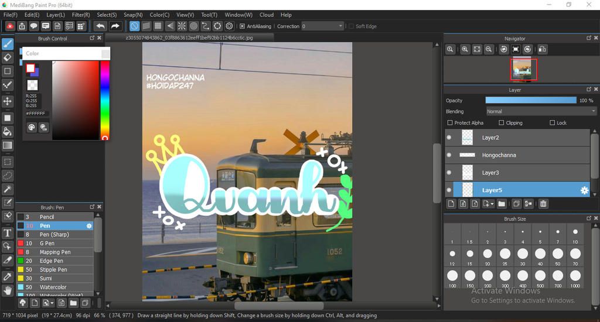The image size is (600, 322).
Task: Select the Eraser tool
Action: tap(7, 58)
